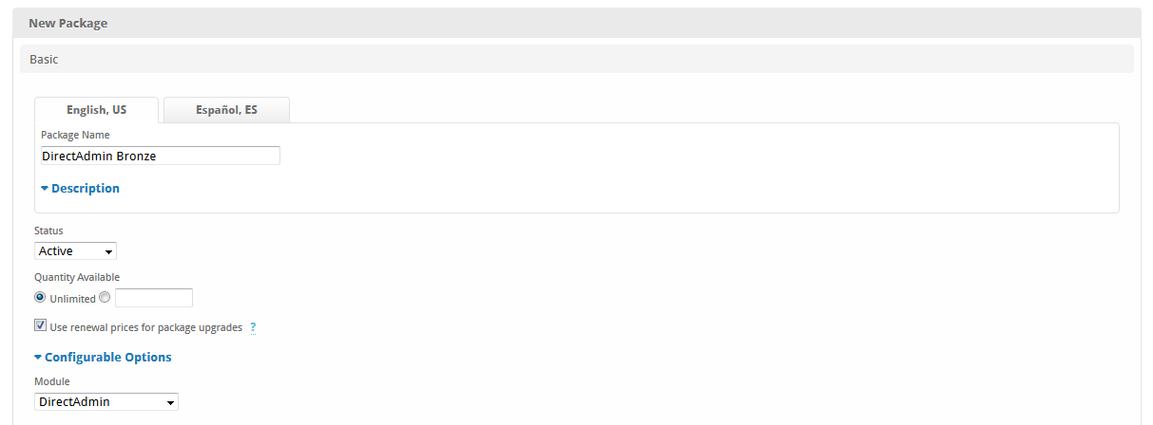Focus the quantity amount input box
Viewport: 1153px width, 425px height.
coord(153,298)
